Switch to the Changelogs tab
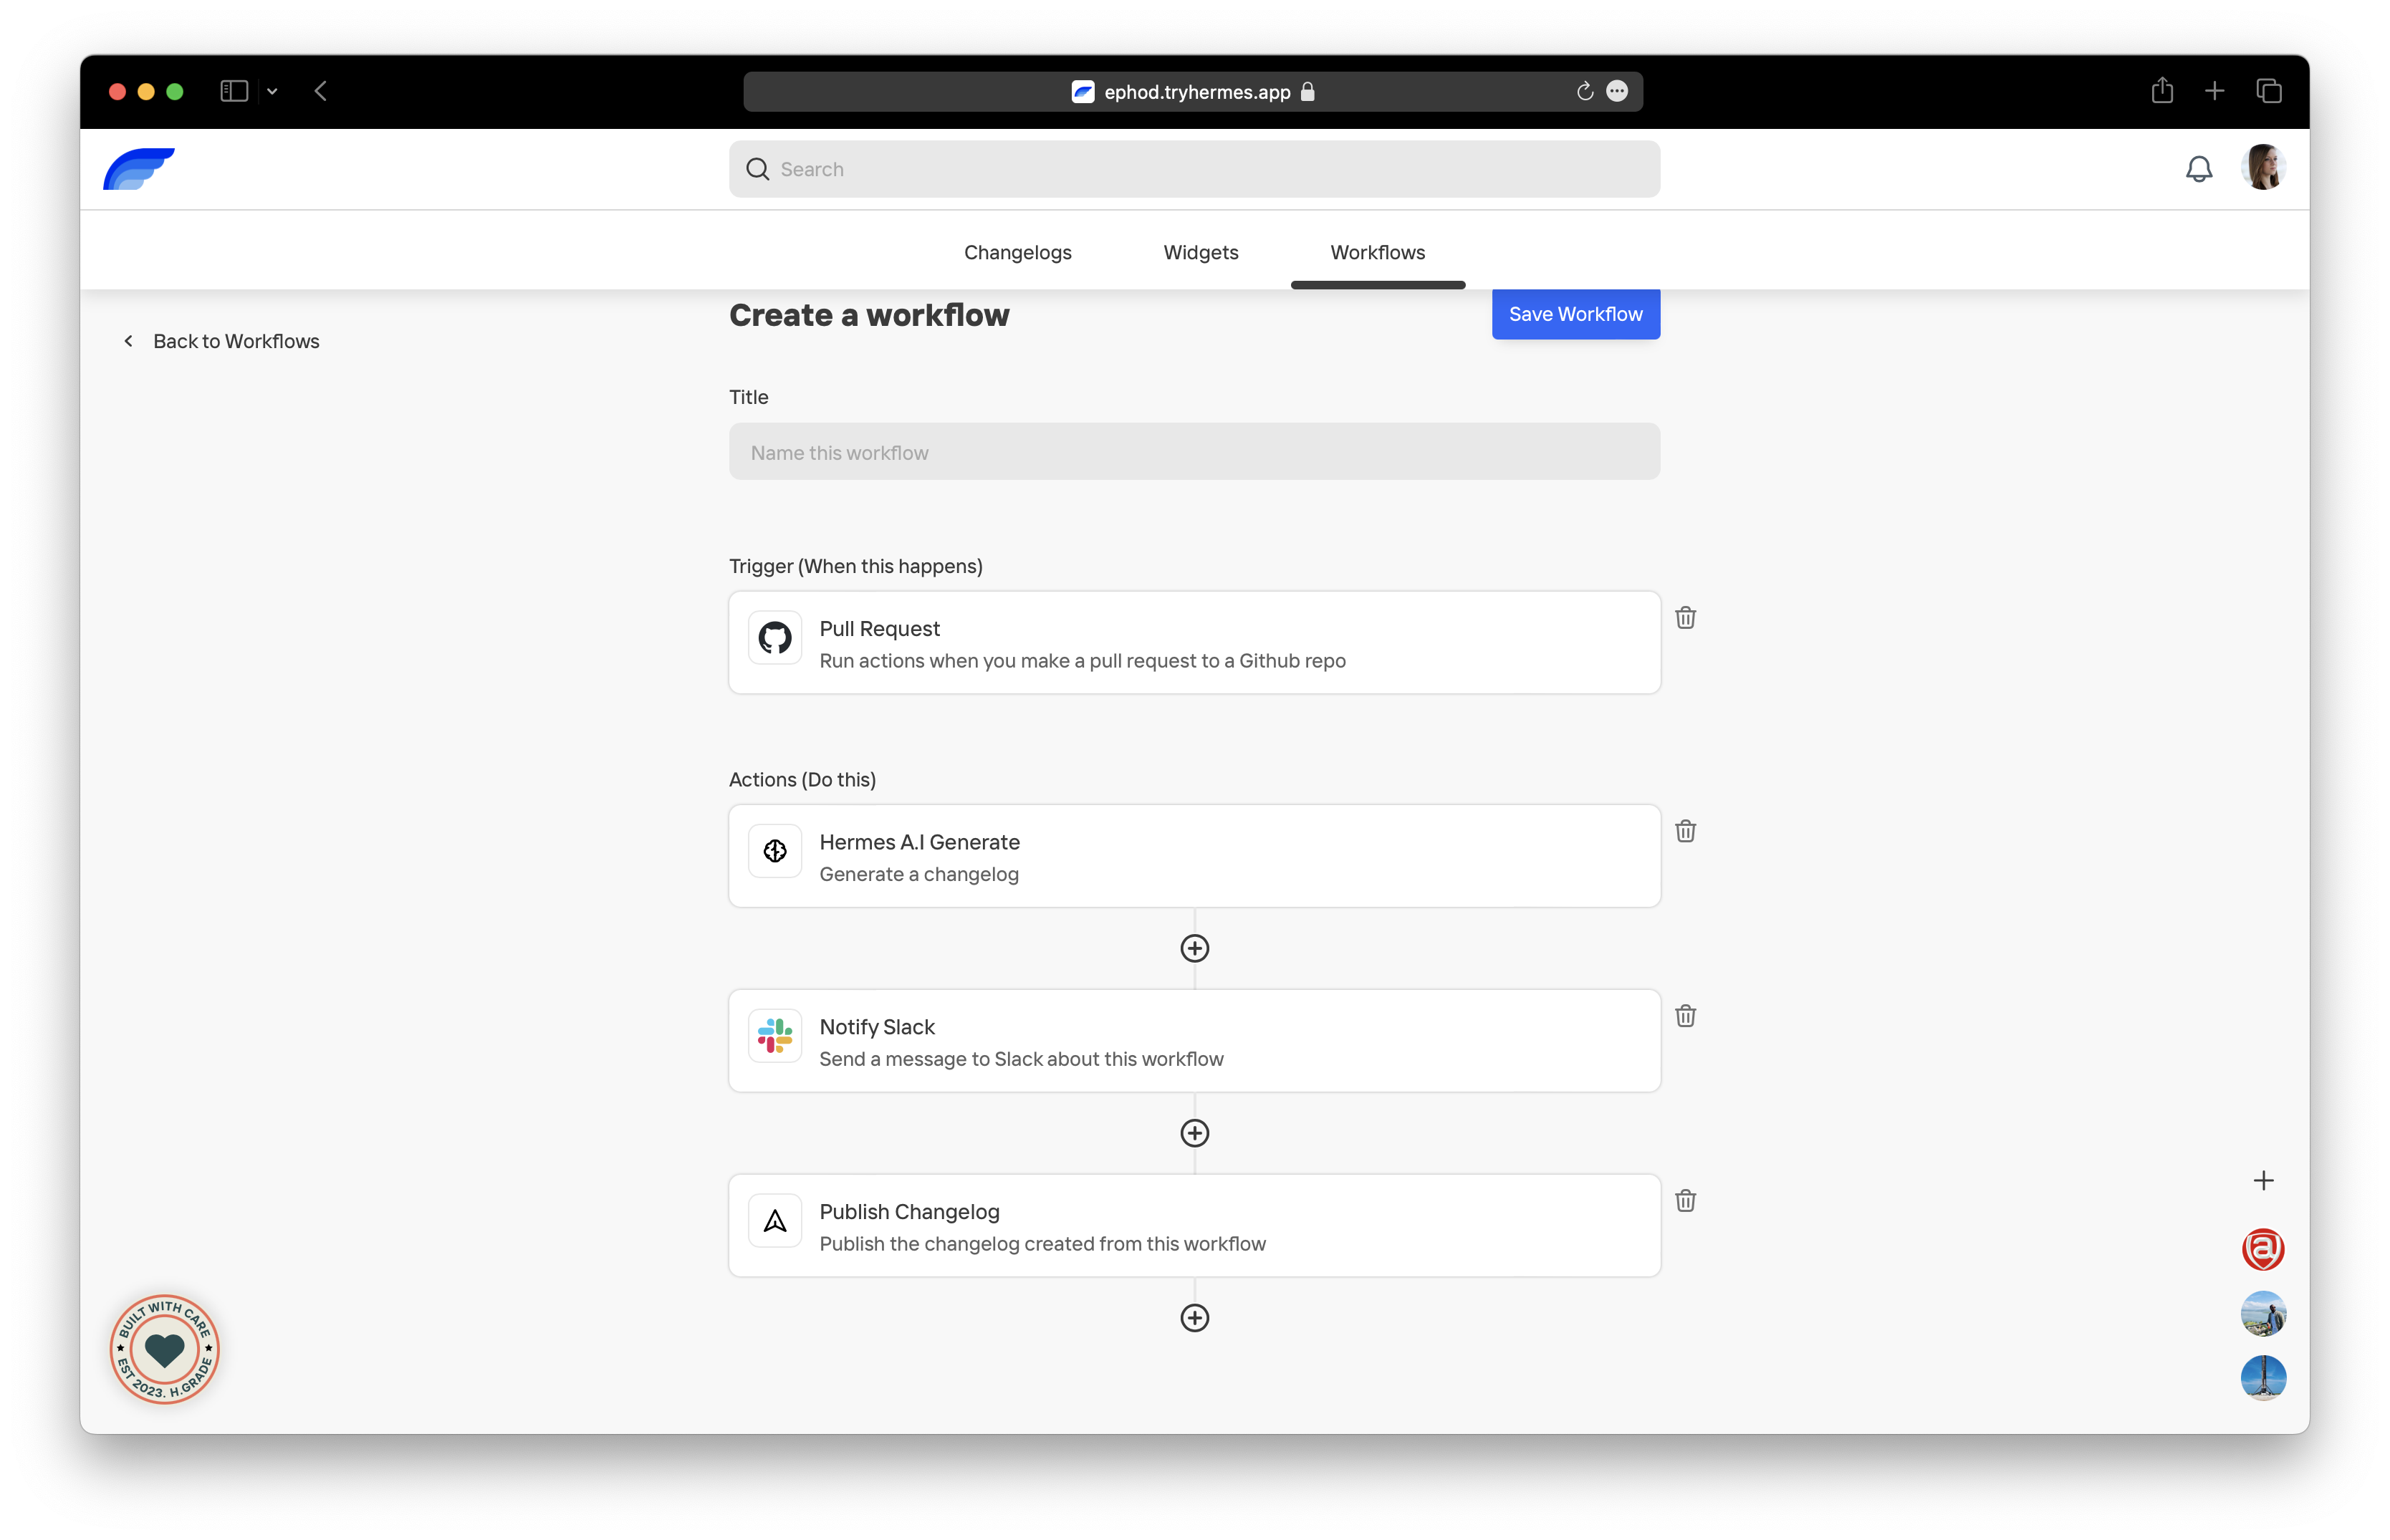The width and height of the screenshot is (2390, 1540). pyautogui.click(x=1017, y=252)
